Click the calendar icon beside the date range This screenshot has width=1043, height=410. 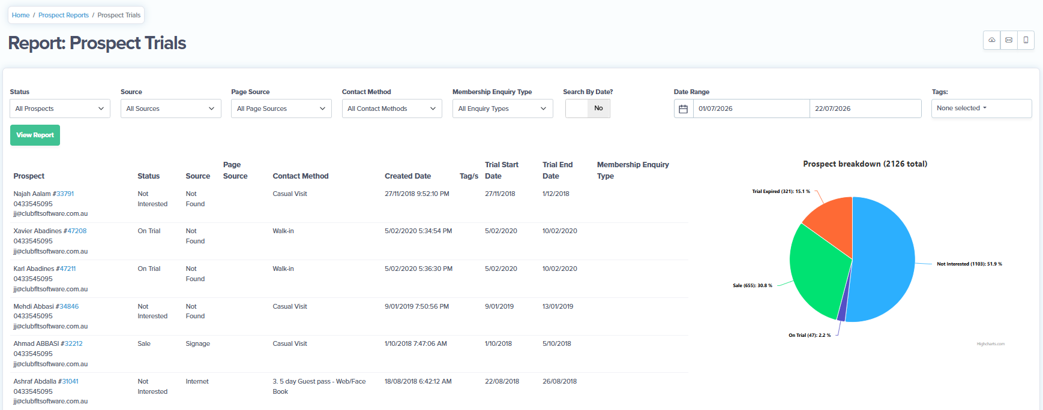(x=683, y=108)
